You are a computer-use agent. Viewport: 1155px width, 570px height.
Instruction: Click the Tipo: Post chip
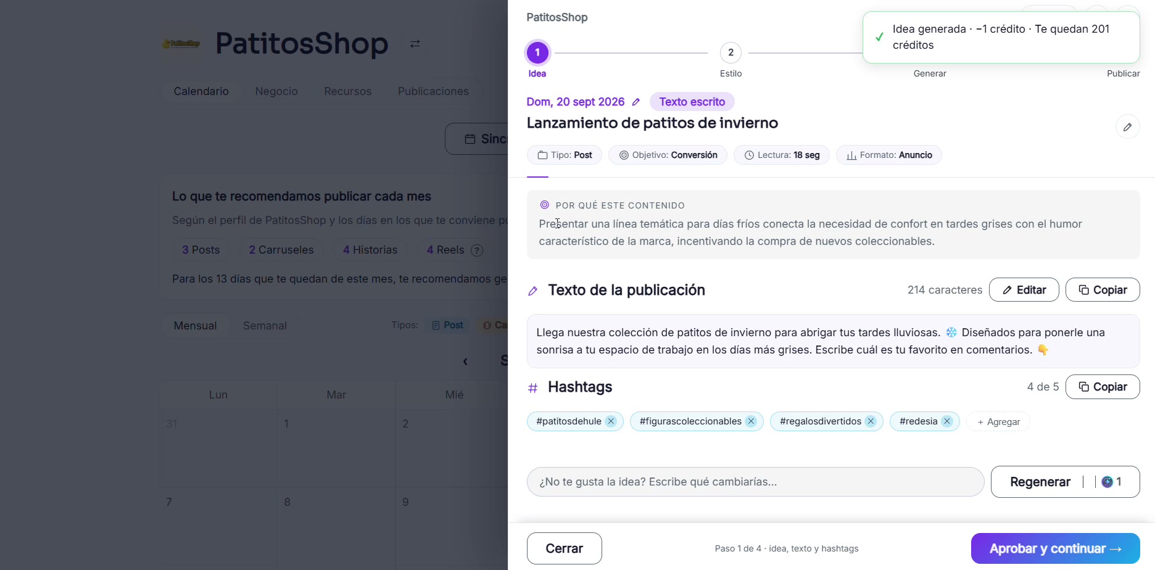(565, 155)
